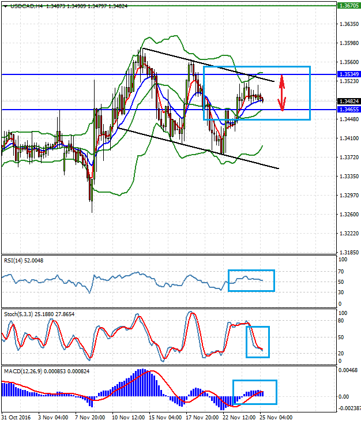Click the Stoch(5,3,3) indicator label
The image size is (361, 424).
pyautogui.click(x=39, y=314)
